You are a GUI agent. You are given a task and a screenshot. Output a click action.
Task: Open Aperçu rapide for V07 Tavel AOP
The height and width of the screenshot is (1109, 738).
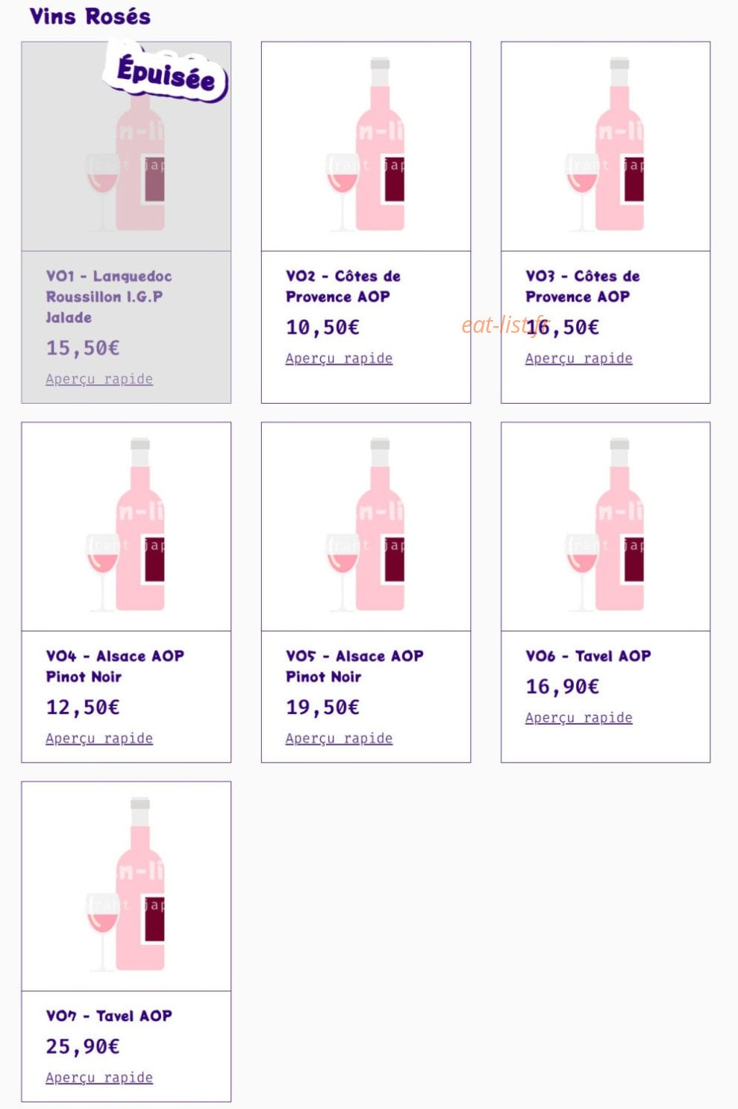(99, 1078)
